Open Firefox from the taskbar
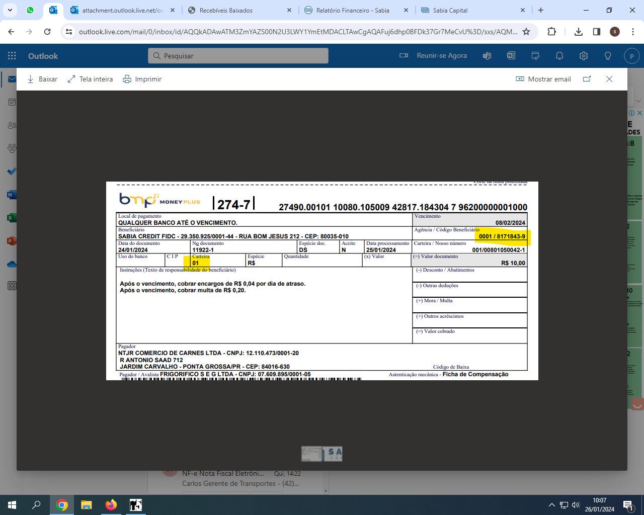Screen dimensions: 644x515 tap(111, 505)
